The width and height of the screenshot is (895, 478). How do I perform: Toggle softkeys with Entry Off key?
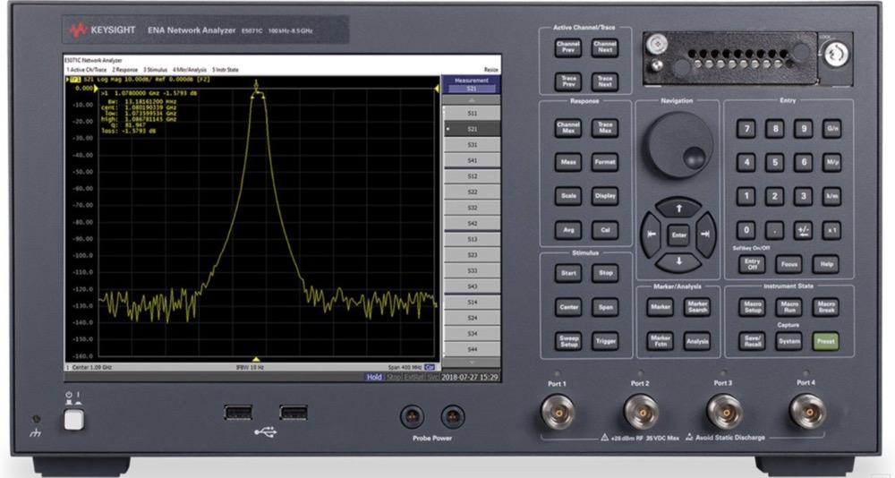coord(751,265)
